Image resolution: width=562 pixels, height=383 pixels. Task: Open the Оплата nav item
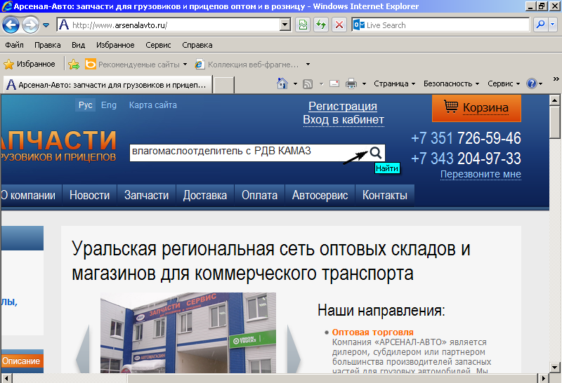pyautogui.click(x=259, y=195)
